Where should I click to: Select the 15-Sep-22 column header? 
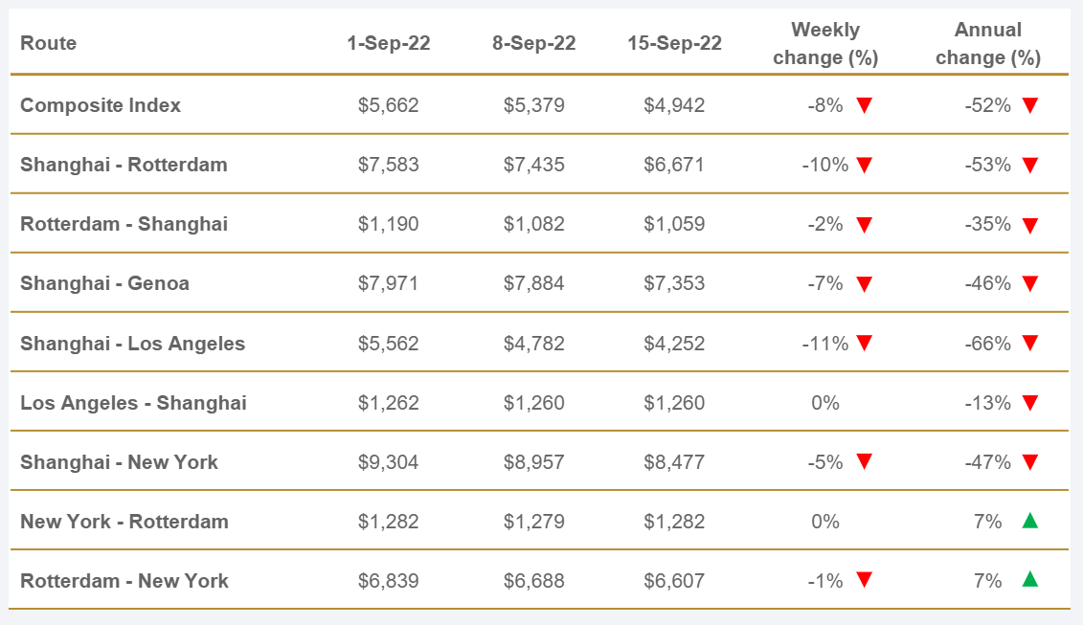pyautogui.click(x=674, y=43)
